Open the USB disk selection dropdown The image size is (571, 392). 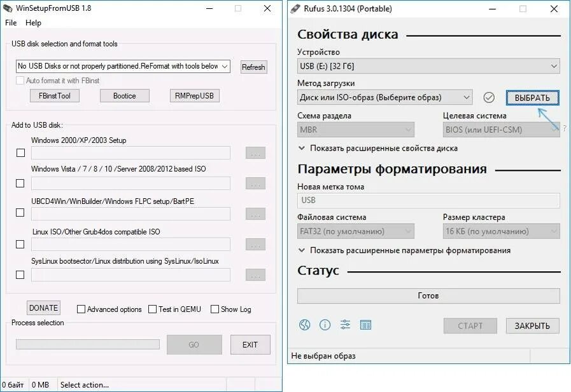[x=123, y=66]
